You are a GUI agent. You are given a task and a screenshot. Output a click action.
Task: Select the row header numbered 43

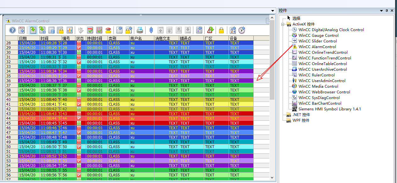pos(12,114)
